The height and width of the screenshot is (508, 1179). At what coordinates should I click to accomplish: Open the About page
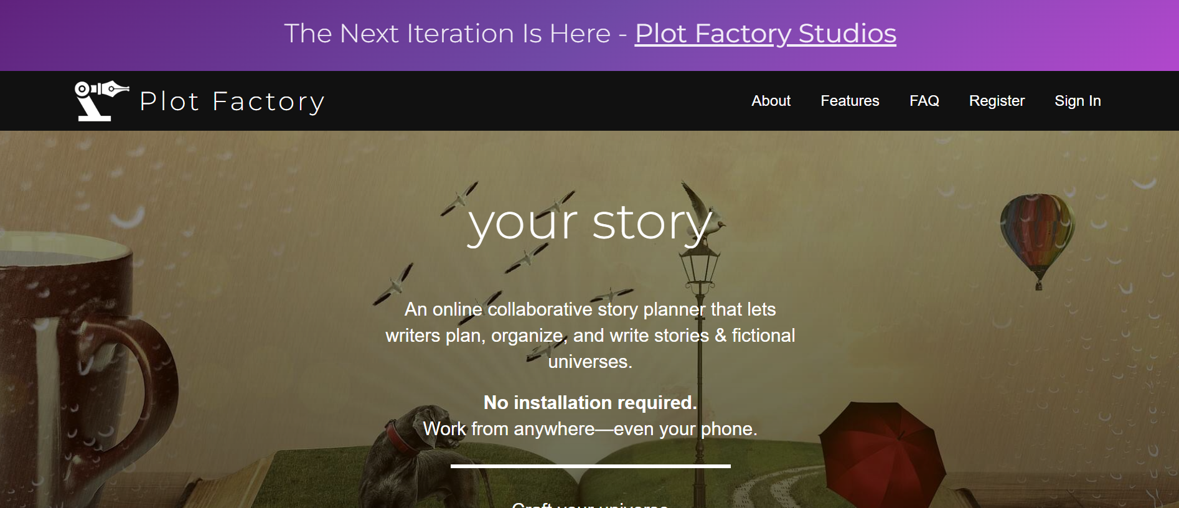pyautogui.click(x=771, y=100)
